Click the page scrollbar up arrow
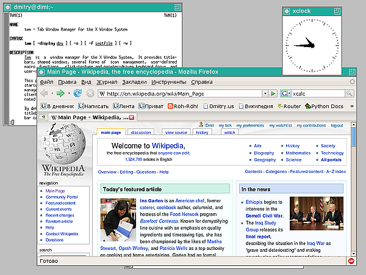 [x=353, y=125]
